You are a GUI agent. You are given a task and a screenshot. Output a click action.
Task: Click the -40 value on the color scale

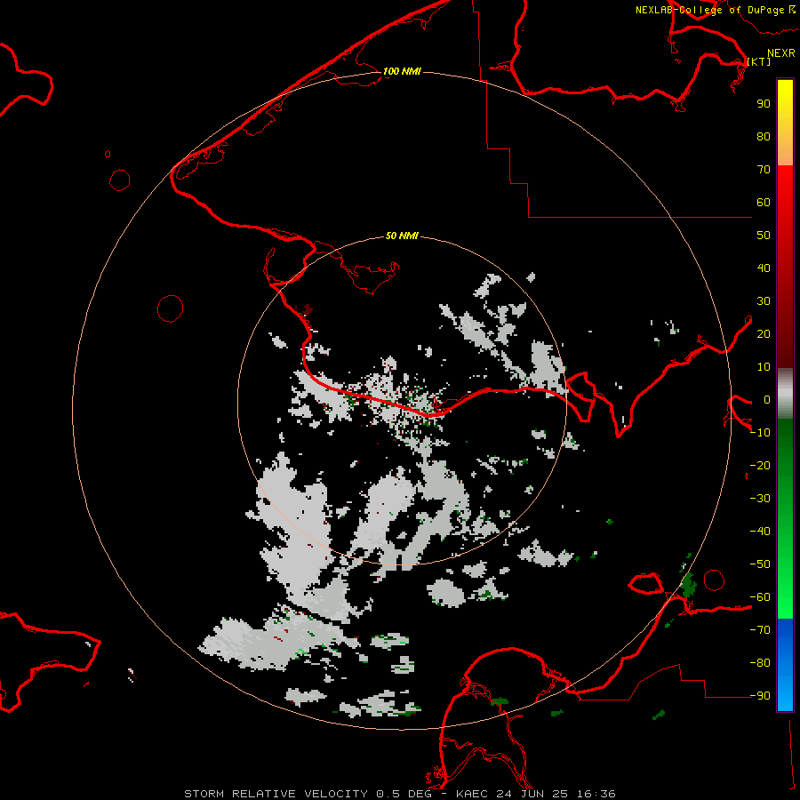[x=760, y=532]
